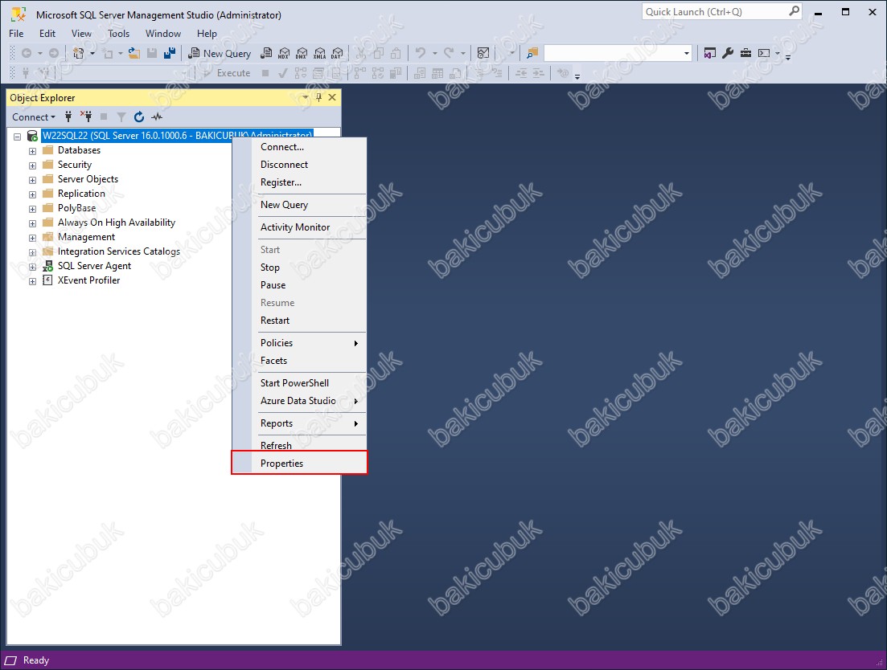Click the Find in Files icon

tap(532, 53)
